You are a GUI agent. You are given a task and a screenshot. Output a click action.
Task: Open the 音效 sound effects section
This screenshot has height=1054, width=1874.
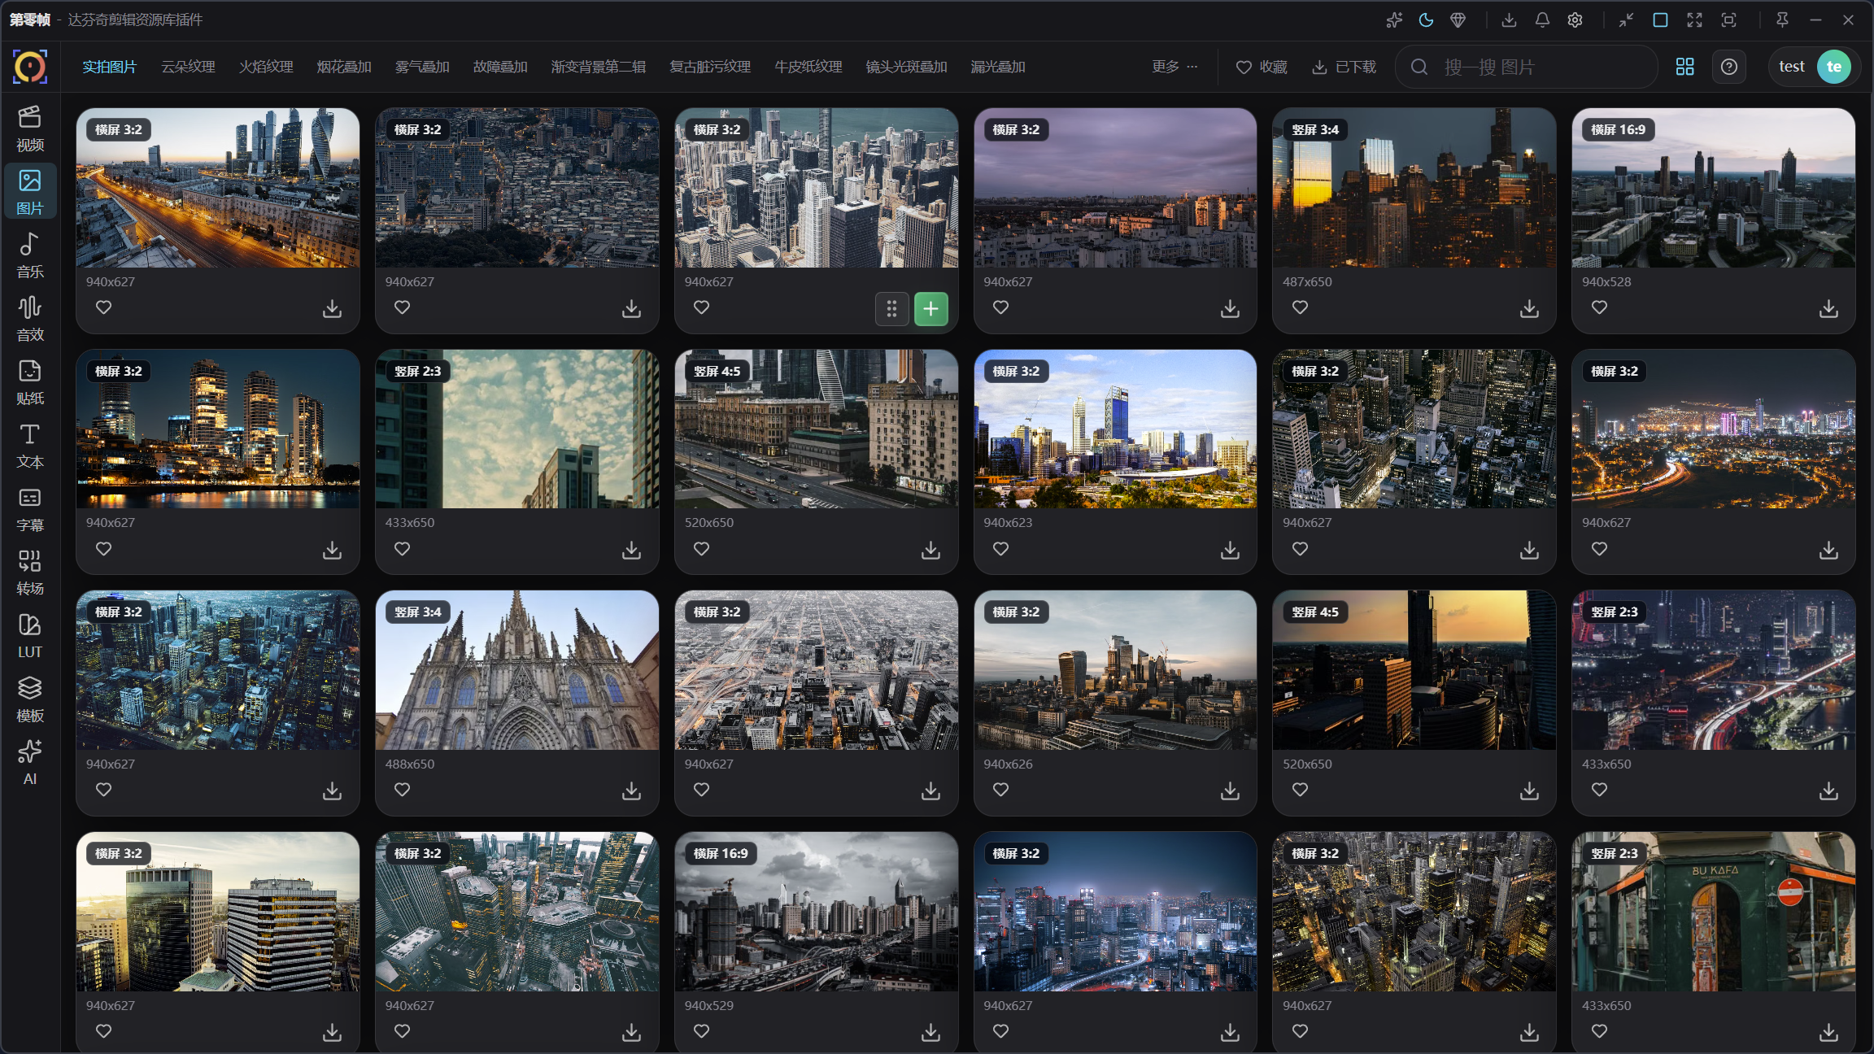pos(30,319)
